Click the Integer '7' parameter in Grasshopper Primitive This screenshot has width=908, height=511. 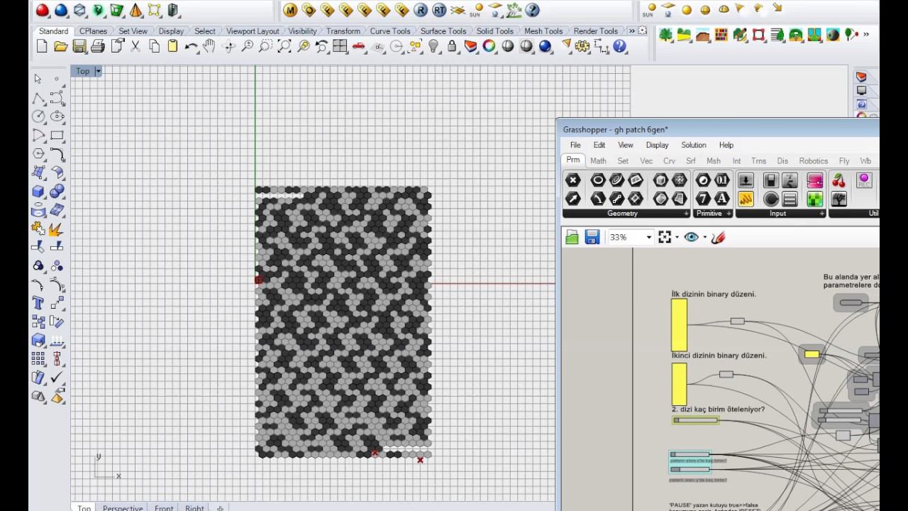coord(703,199)
